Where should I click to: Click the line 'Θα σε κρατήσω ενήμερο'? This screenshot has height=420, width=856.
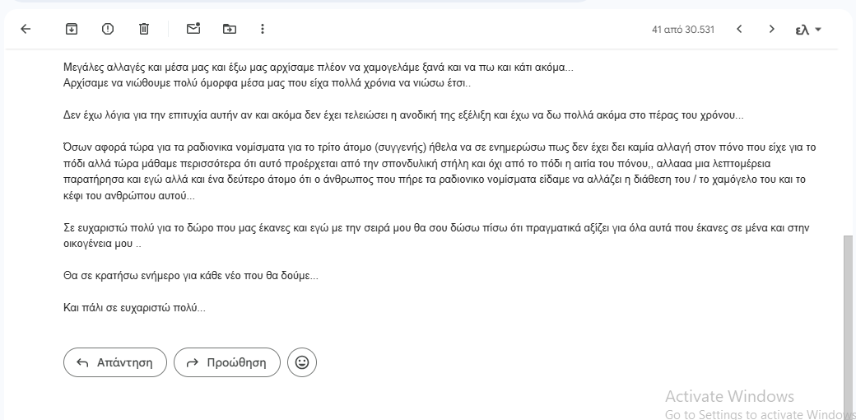(190, 276)
